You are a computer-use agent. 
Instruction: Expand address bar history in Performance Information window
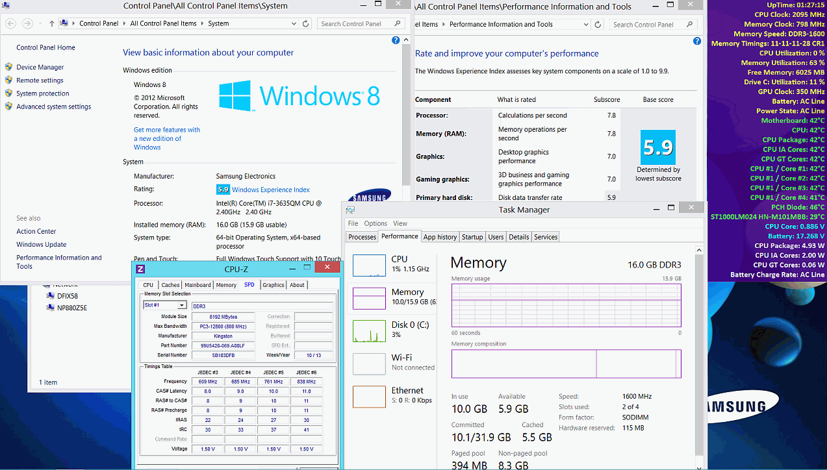pyautogui.click(x=586, y=24)
